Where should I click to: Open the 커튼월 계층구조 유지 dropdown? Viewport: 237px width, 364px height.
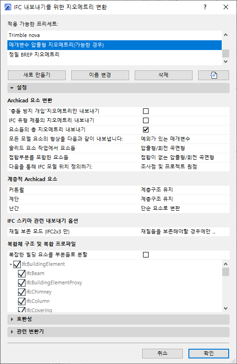[156, 190]
